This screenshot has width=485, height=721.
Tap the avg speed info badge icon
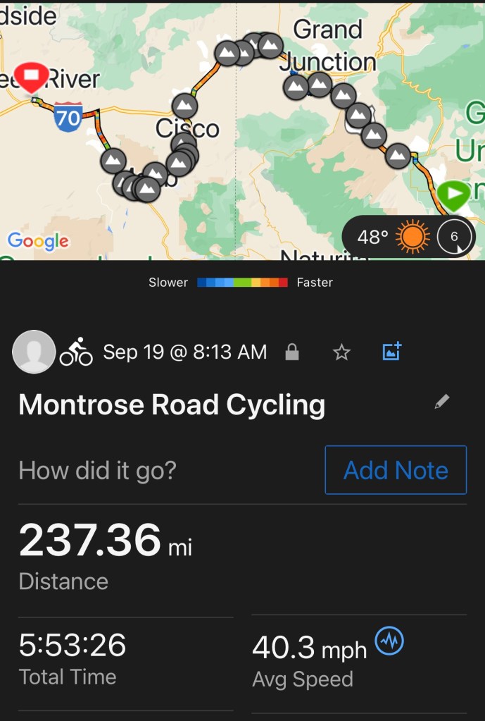coord(388,641)
